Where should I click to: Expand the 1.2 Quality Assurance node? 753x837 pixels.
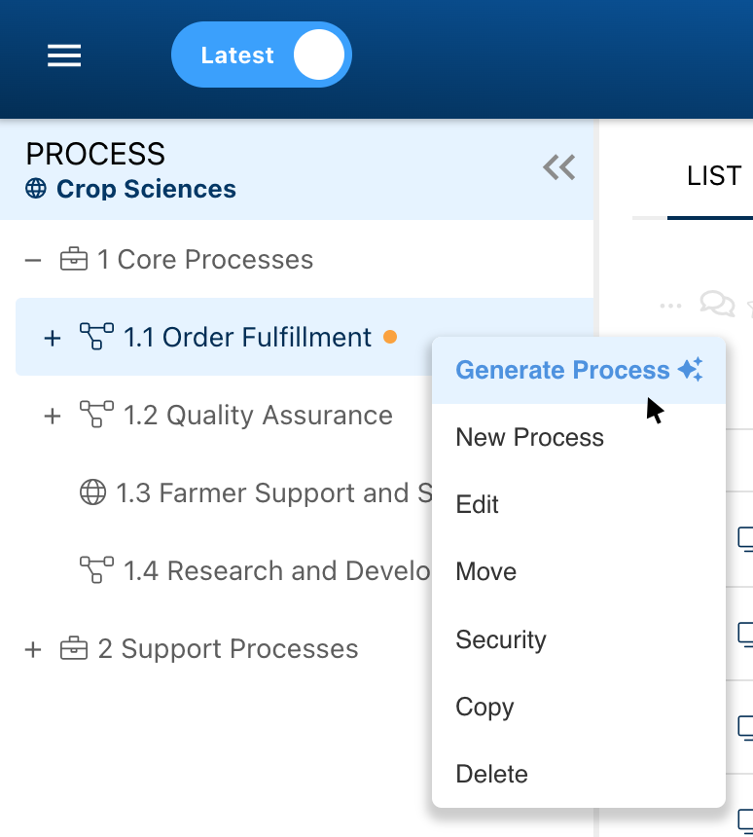[x=53, y=416]
